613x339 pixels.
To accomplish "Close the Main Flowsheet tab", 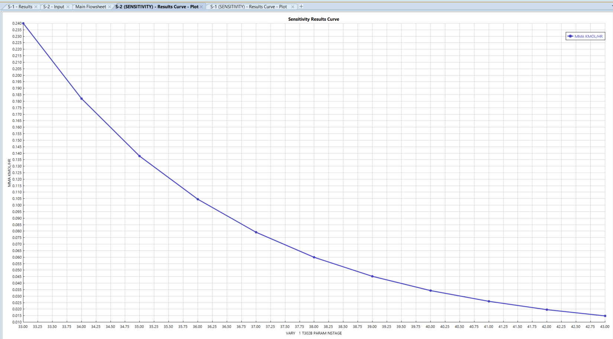I will point(110,7).
